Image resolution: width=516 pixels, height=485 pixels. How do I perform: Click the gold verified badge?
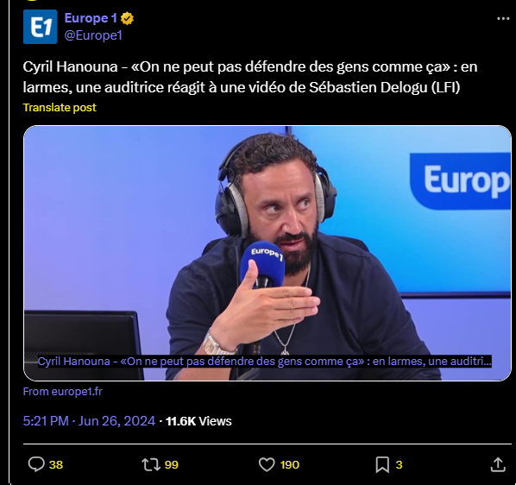(x=127, y=18)
